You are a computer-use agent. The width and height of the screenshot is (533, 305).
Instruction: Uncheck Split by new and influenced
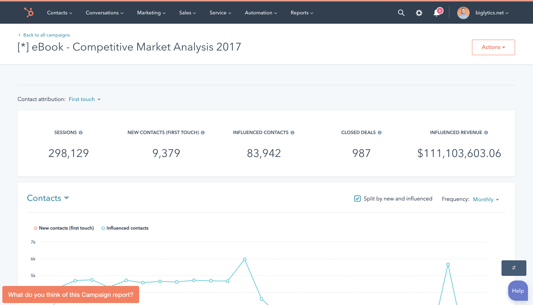click(x=357, y=199)
